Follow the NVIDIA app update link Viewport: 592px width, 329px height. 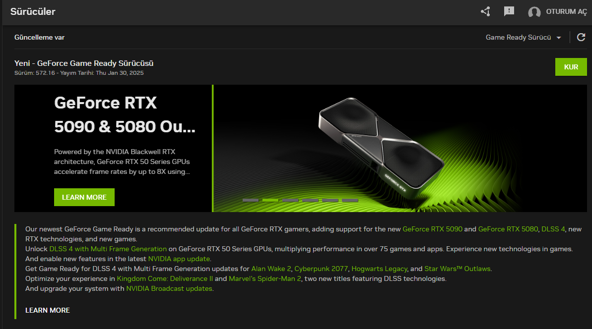(x=179, y=259)
